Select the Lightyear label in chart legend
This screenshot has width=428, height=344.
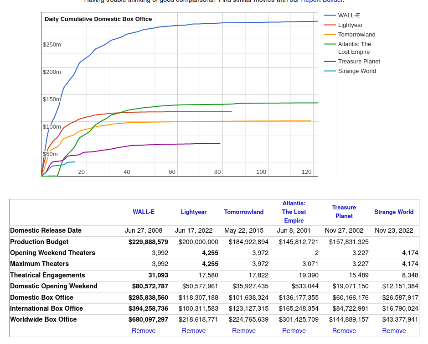[350, 25]
